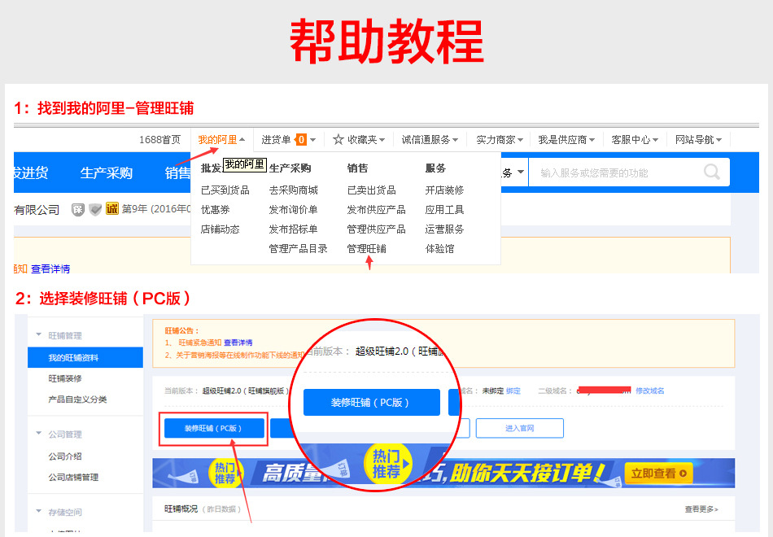Go to 1688首页
Image resolution: width=773 pixels, height=537 pixels.
159,140
